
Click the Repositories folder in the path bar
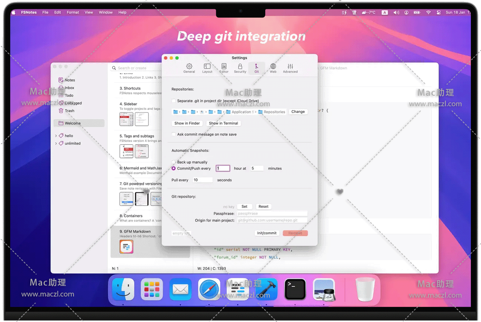pos(272,112)
